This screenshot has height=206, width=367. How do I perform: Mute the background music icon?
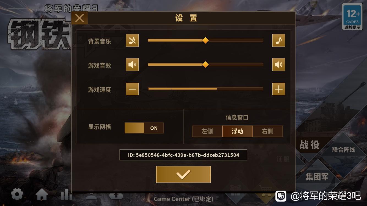click(132, 41)
